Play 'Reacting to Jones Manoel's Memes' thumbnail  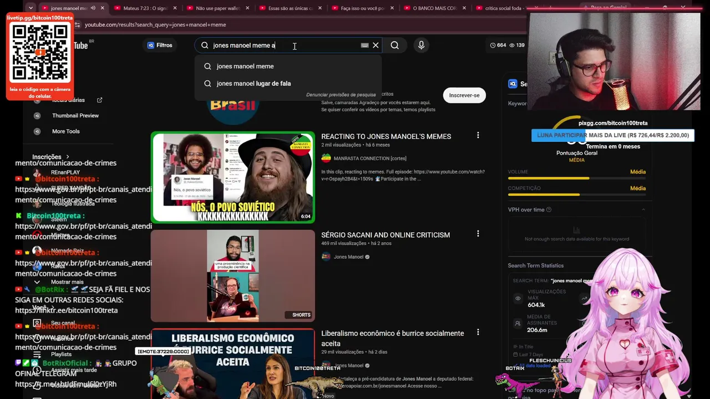tap(233, 177)
